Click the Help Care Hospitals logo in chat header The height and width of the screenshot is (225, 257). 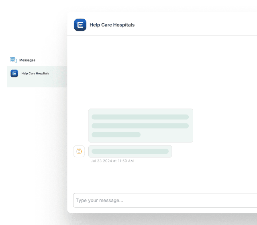(80, 25)
